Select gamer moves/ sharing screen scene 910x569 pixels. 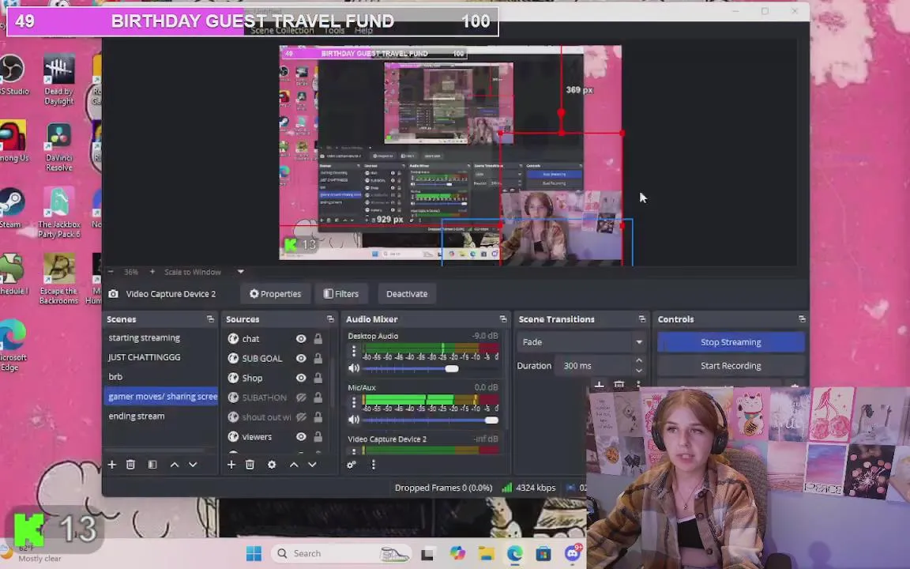click(x=161, y=396)
